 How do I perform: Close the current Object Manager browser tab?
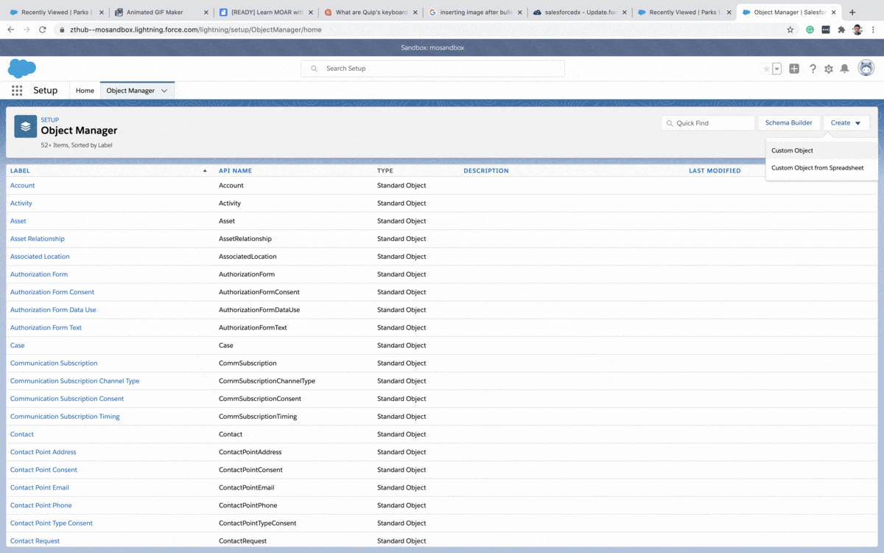834,13
